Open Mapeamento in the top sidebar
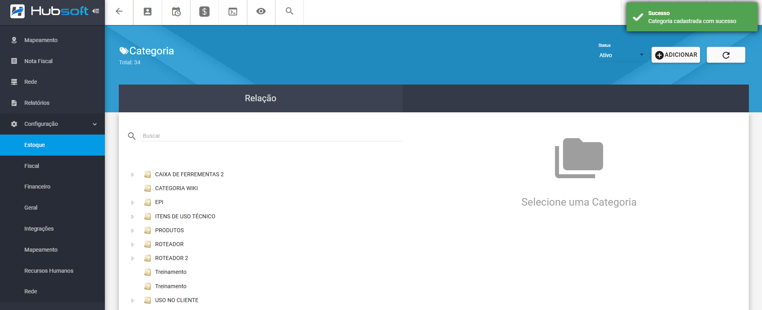Screen dimensions: 762x310 (52, 40)
